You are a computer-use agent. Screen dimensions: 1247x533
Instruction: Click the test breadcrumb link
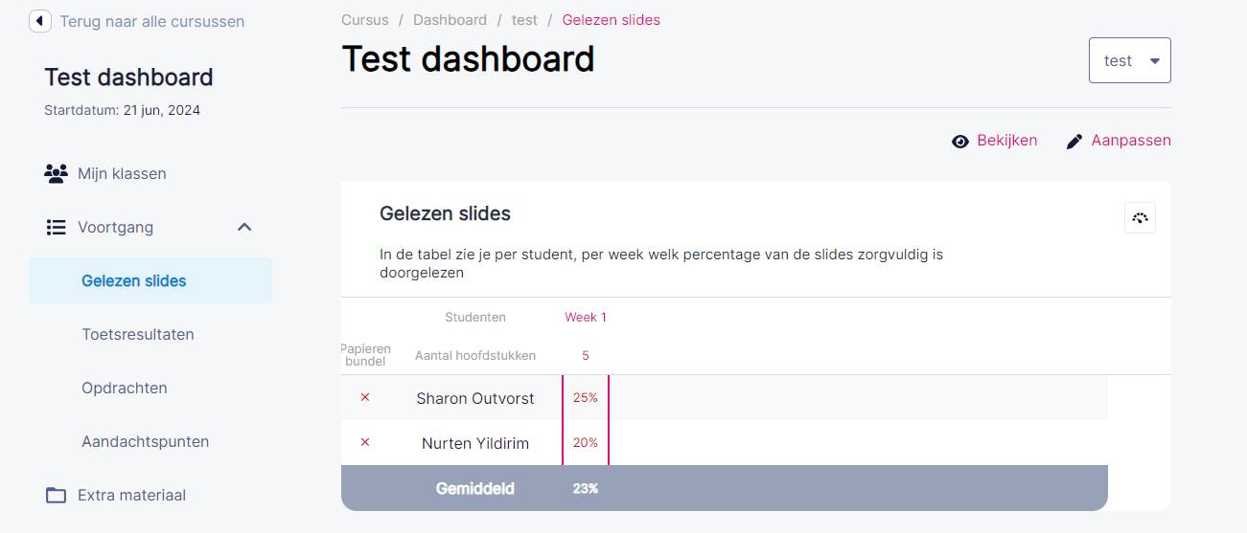pyautogui.click(x=524, y=20)
